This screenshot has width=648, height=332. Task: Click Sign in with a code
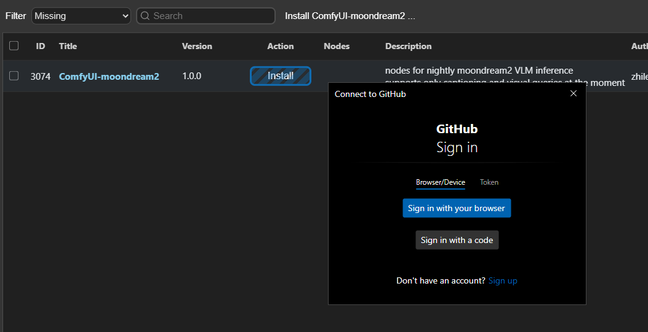pyautogui.click(x=457, y=240)
